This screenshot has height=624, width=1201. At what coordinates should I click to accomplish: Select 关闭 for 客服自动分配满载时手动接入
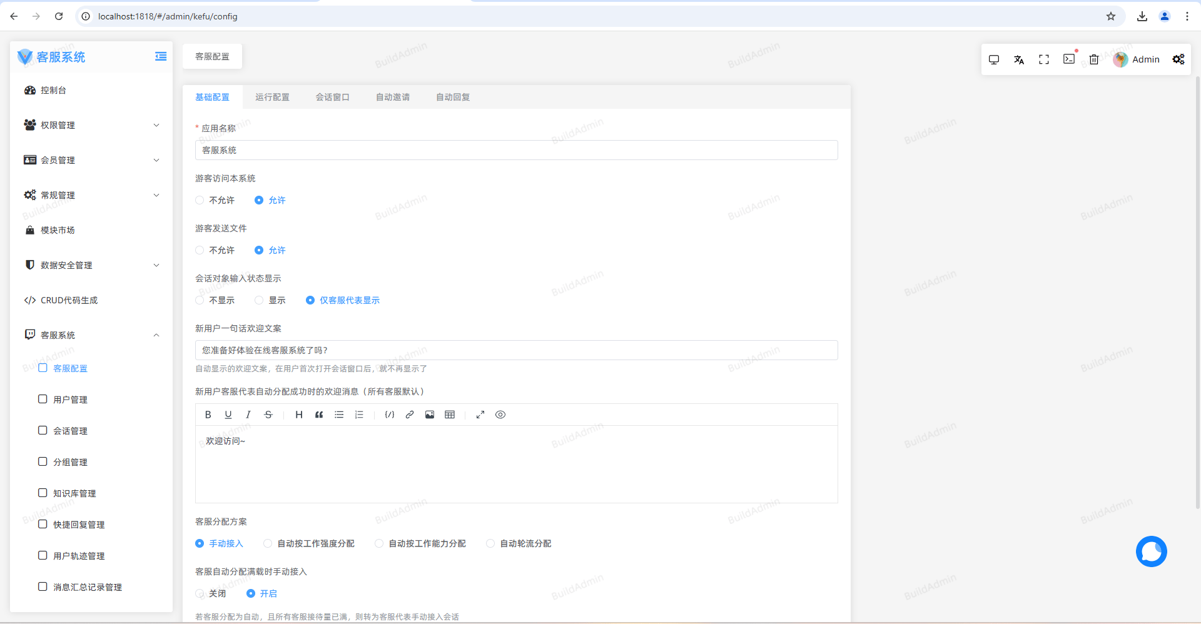211,593
